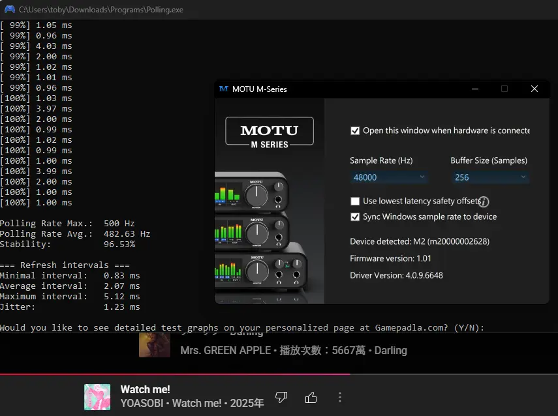Click the gamepad icon of Polling.exe window
This screenshot has width=558, height=416.
[10, 9]
